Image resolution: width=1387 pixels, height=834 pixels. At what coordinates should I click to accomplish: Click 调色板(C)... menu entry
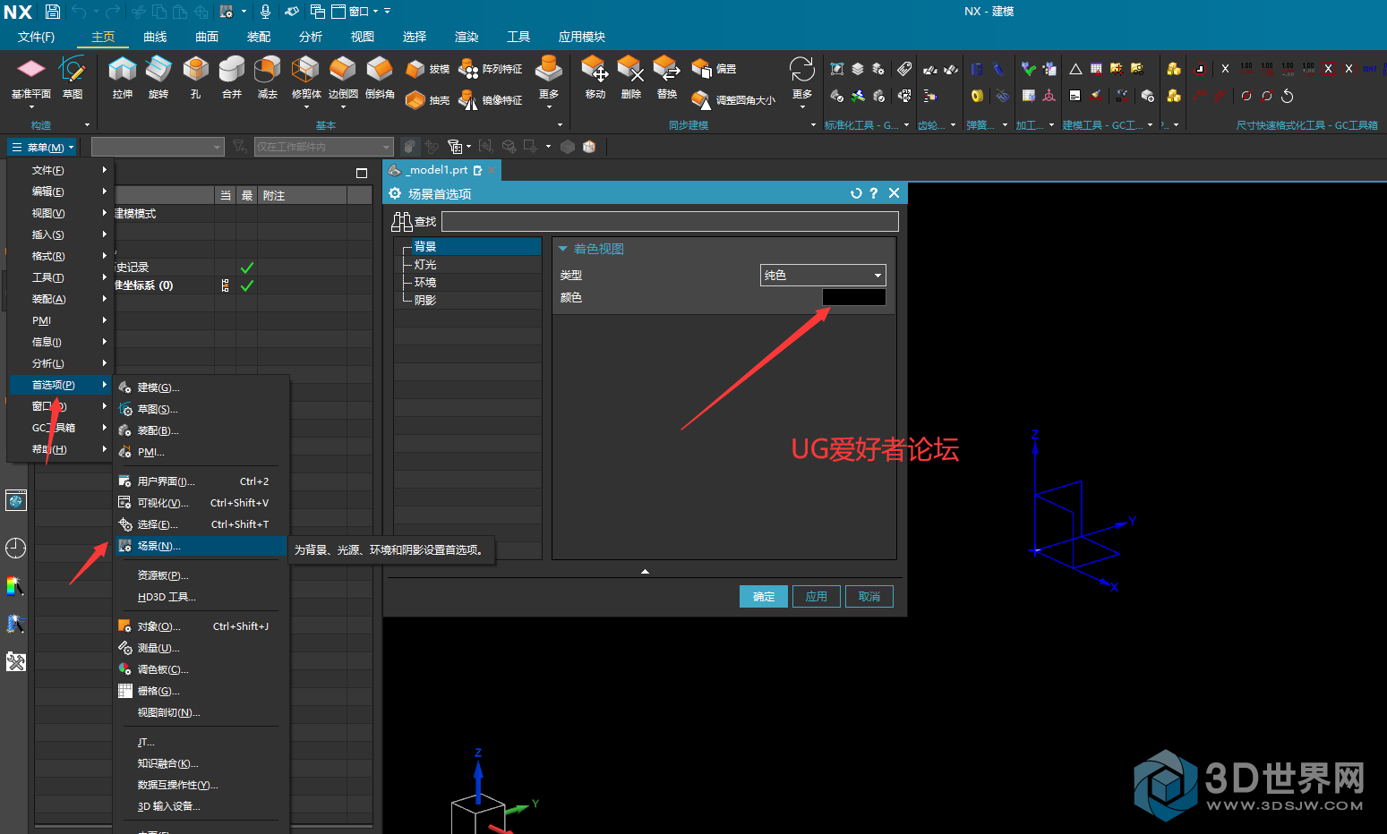(x=201, y=669)
